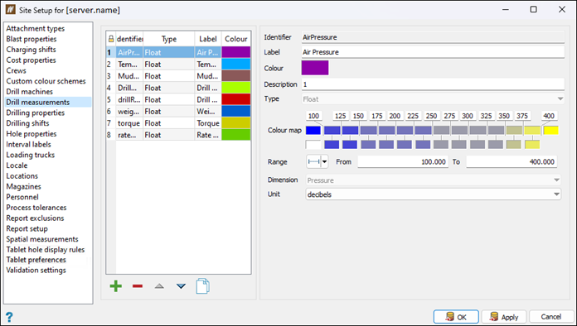Select Interval labels in the sidebar

point(28,145)
